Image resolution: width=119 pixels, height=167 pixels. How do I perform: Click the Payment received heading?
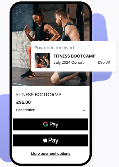[54, 48]
